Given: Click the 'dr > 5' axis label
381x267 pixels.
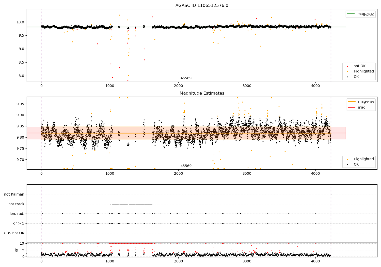Looking at the screenshot, I should click(19, 223).
